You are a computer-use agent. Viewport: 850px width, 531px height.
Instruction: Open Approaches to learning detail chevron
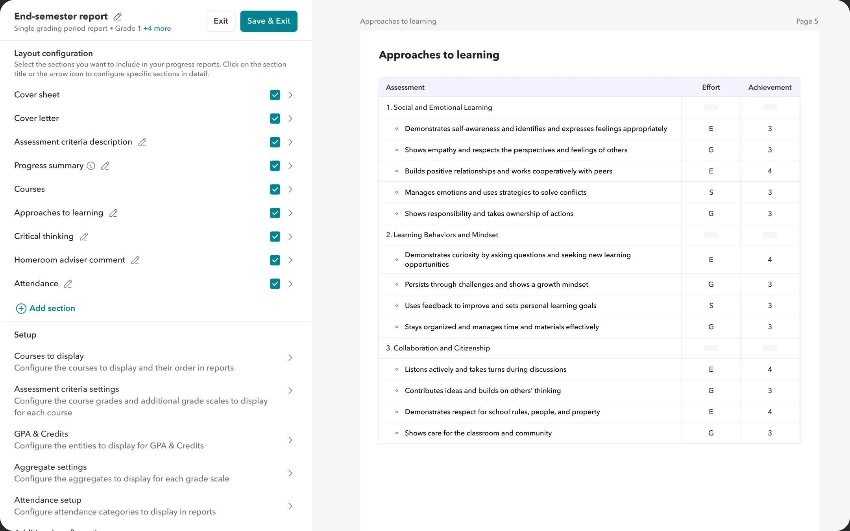point(290,213)
